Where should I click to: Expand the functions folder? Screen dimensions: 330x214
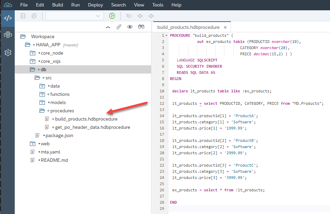point(42,94)
